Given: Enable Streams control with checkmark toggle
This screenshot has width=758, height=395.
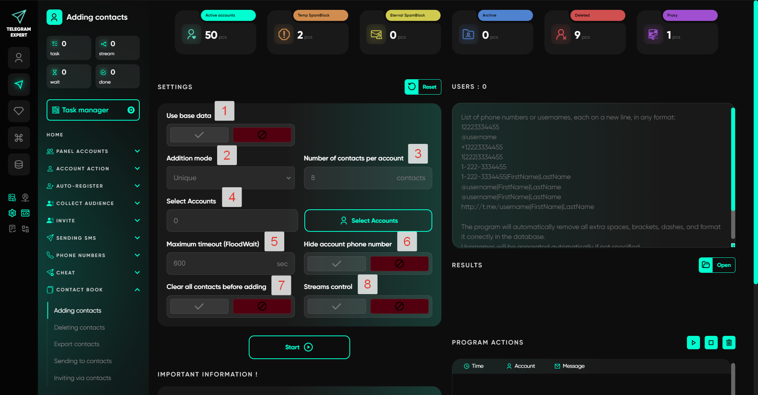Looking at the screenshot, I should click(336, 306).
